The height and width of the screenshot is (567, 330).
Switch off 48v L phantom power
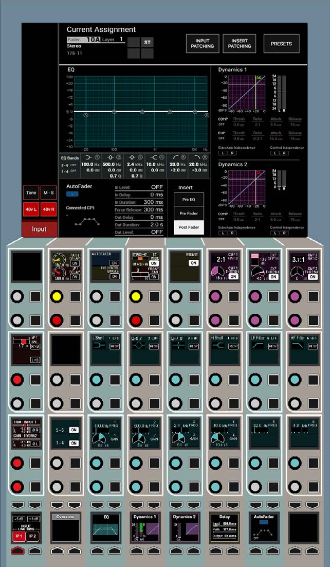click(31, 209)
